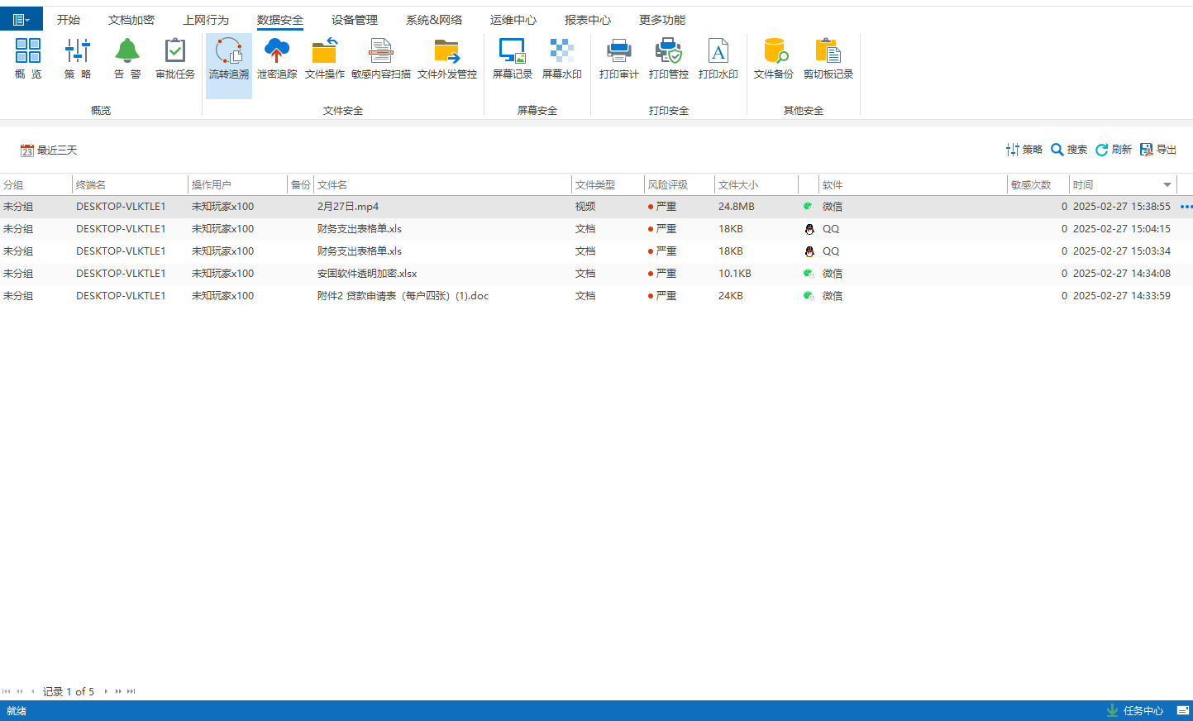Open 任务中心 in the status bar
Image resolution: width=1193 pixels, height=721 pixels.
point(1134,711)
